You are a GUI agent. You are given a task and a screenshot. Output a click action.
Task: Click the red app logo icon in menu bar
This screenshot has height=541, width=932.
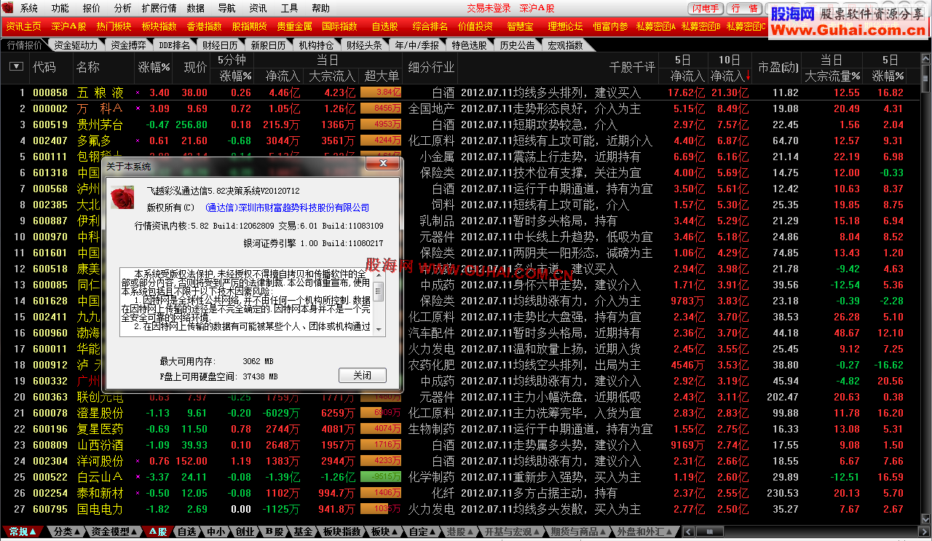pyautogui.click(x=9, y=8)
